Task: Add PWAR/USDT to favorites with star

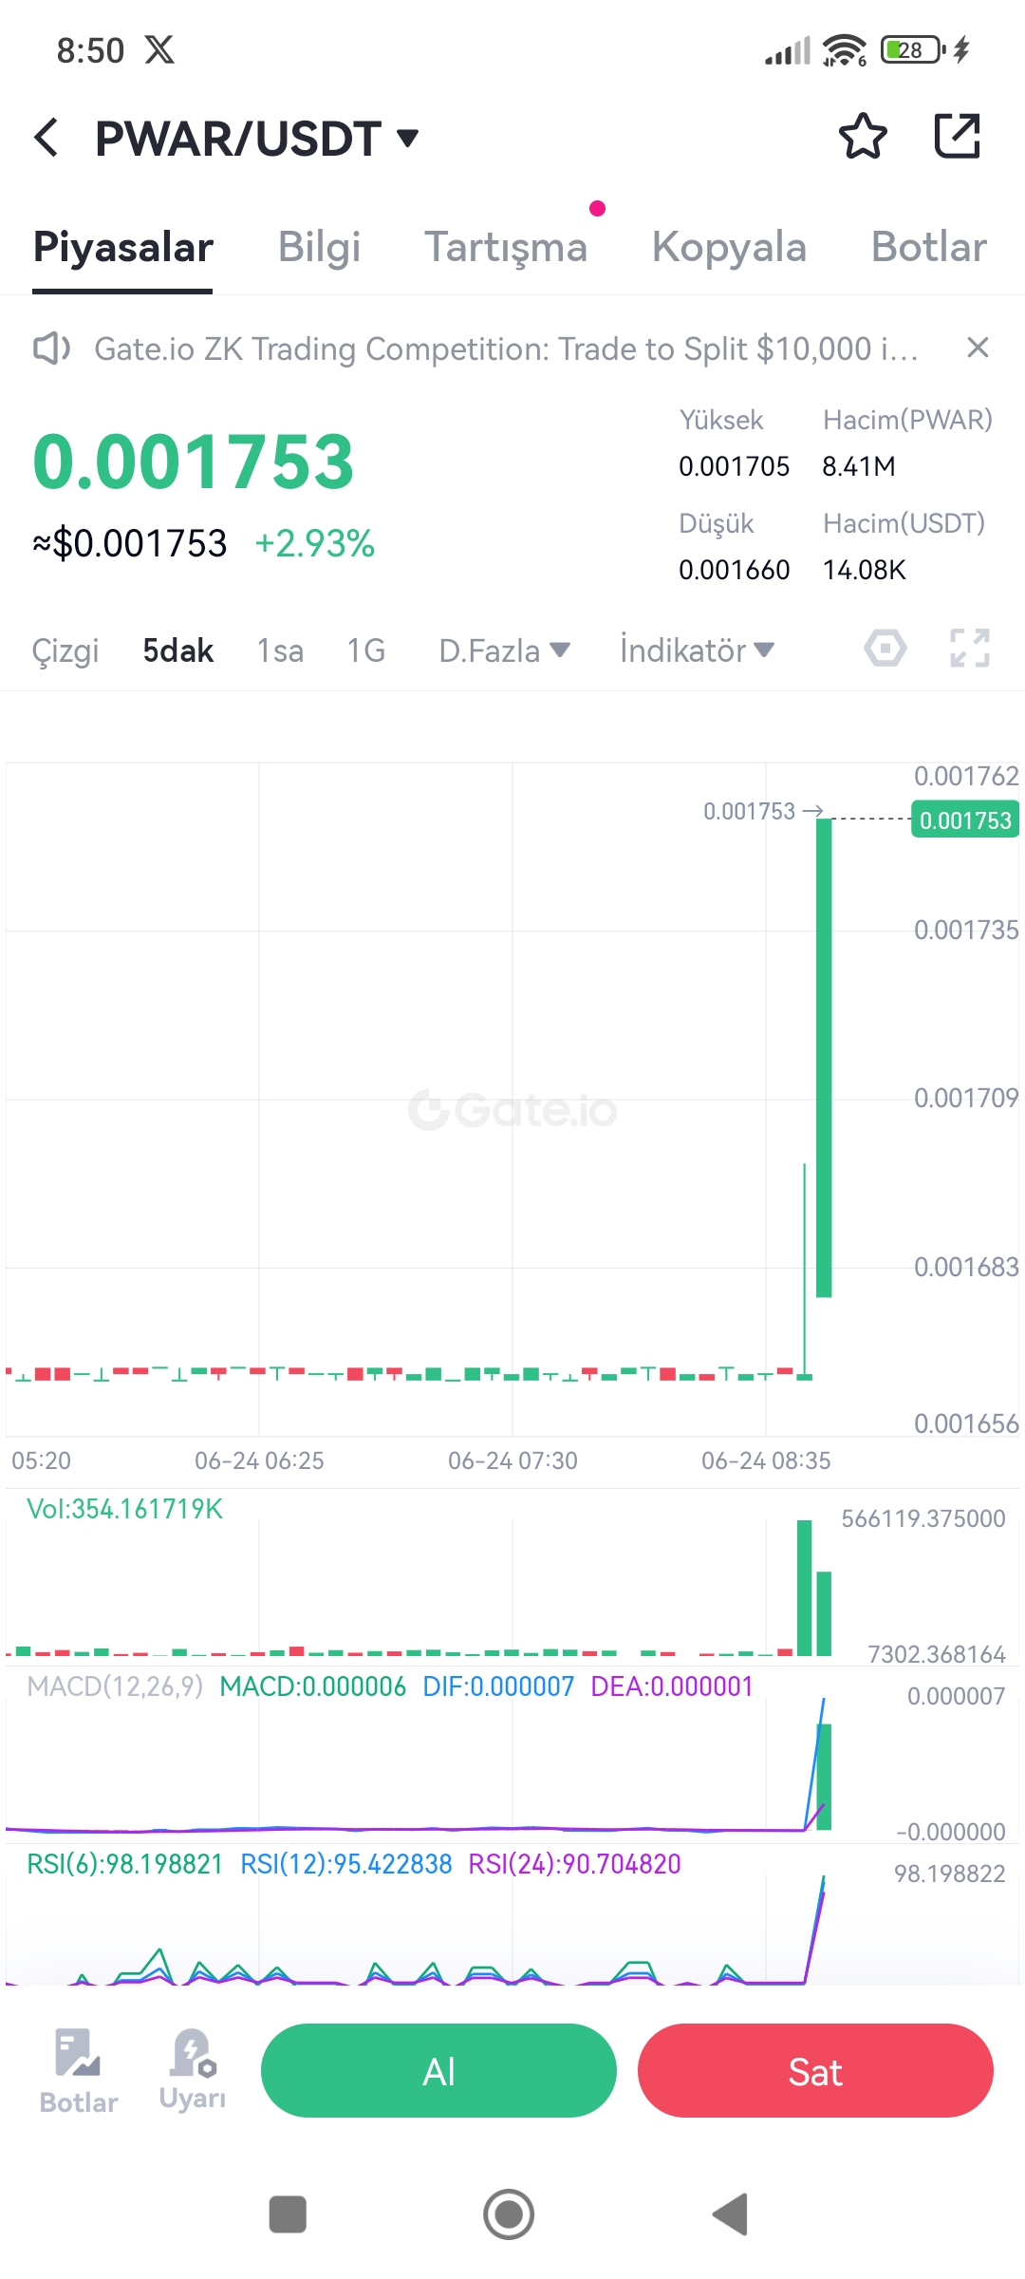Action: click(x=863, y=137)
